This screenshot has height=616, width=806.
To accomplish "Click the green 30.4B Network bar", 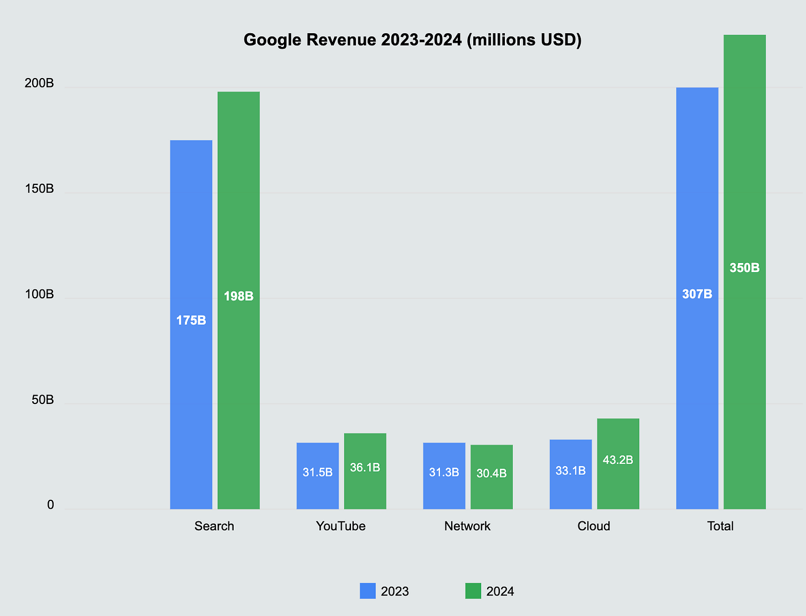I will click(492, 475).
